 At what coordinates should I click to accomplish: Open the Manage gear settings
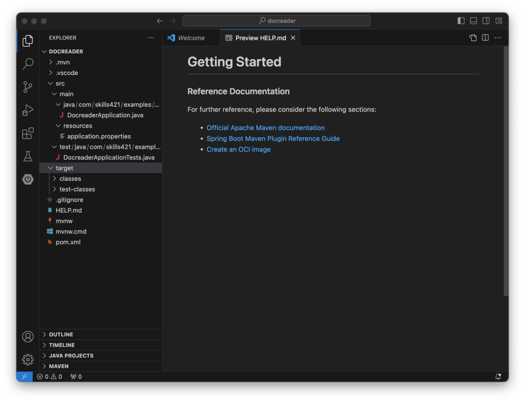tap(28, 359)
